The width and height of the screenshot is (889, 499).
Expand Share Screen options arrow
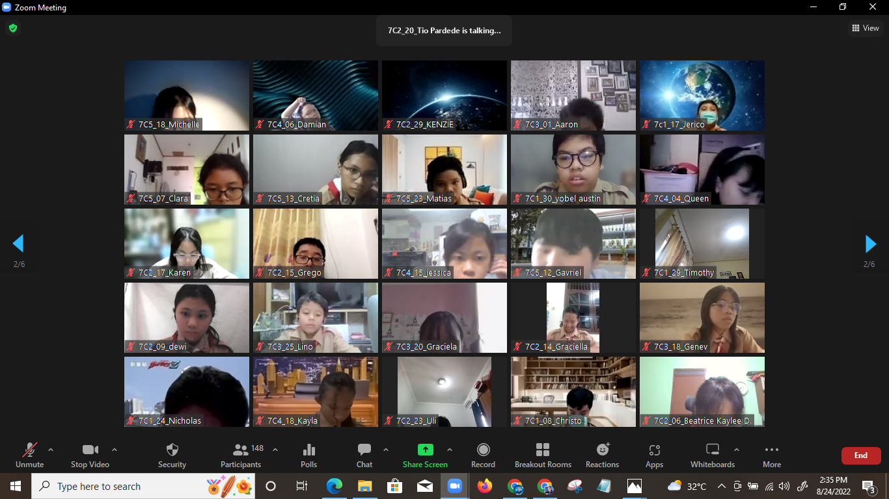coord(450,450)
